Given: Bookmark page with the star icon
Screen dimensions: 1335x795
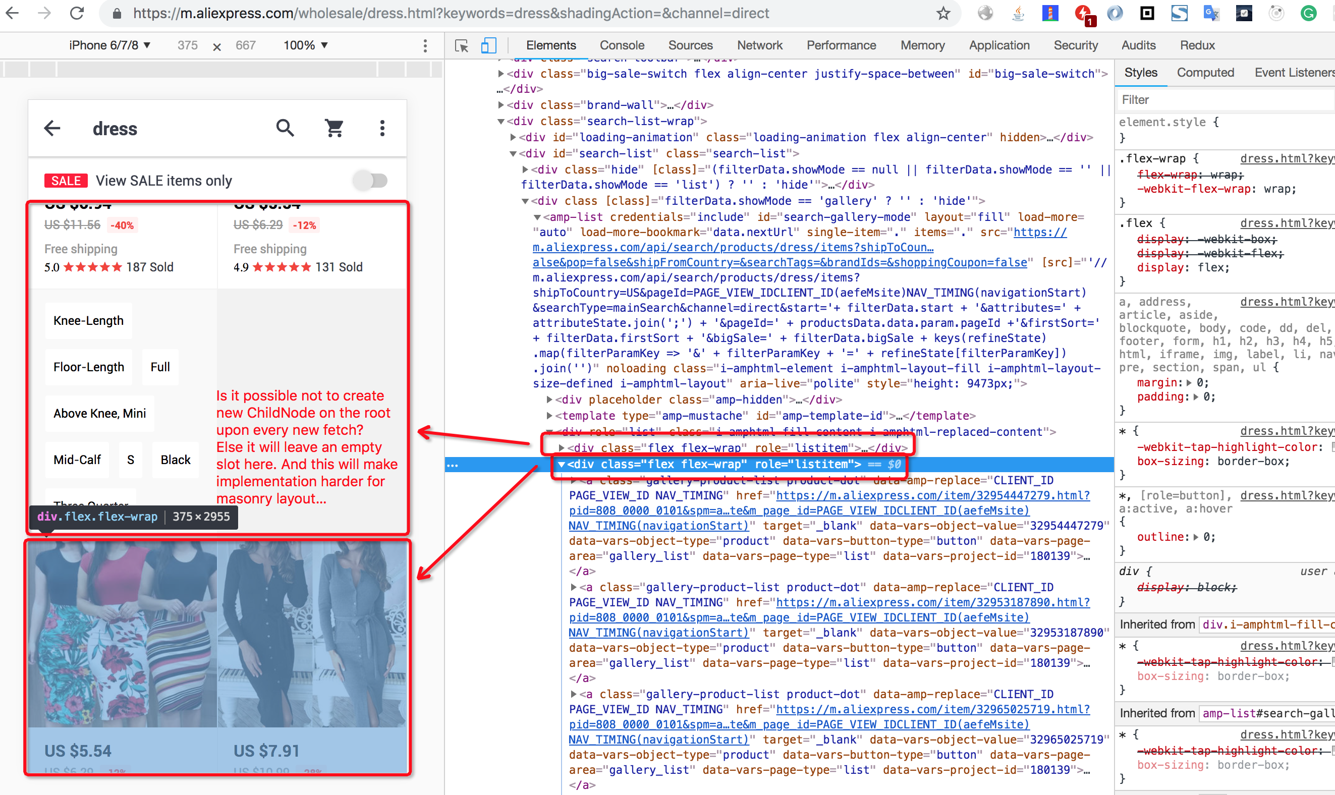Looking at the screenshot, I should point(943,13).
